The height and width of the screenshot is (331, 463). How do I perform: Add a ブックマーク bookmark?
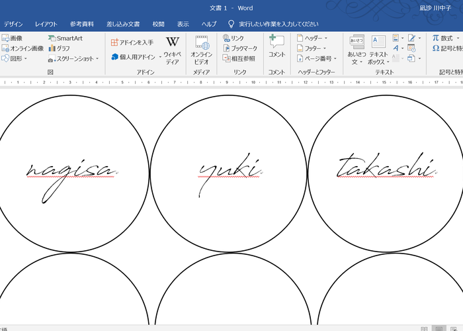[240, 48]
